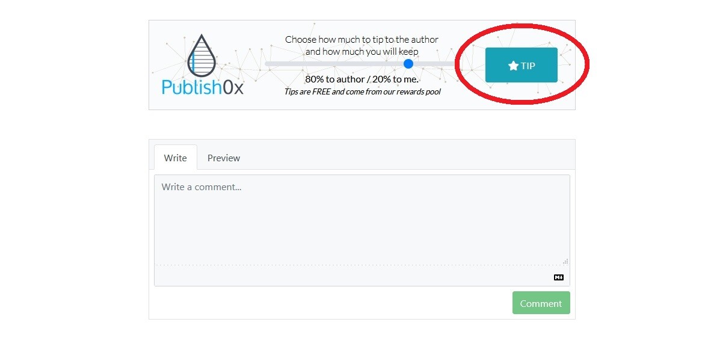
Task: Click the footer strip beneath the comment dotted line
Action: pos(354,276)
